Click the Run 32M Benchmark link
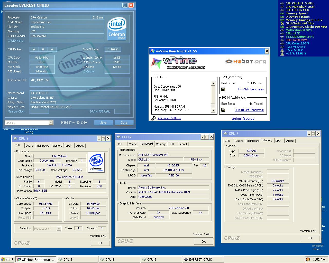This screenshot has height=263, width=329. pyautogui.click(x=251, y=89)
